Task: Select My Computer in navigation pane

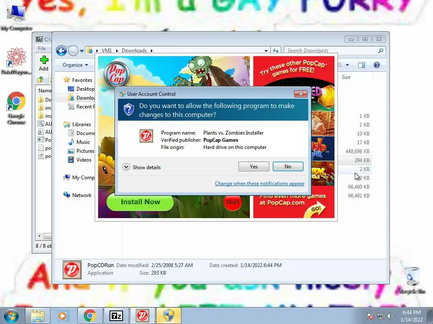Action: click(83, 178)
